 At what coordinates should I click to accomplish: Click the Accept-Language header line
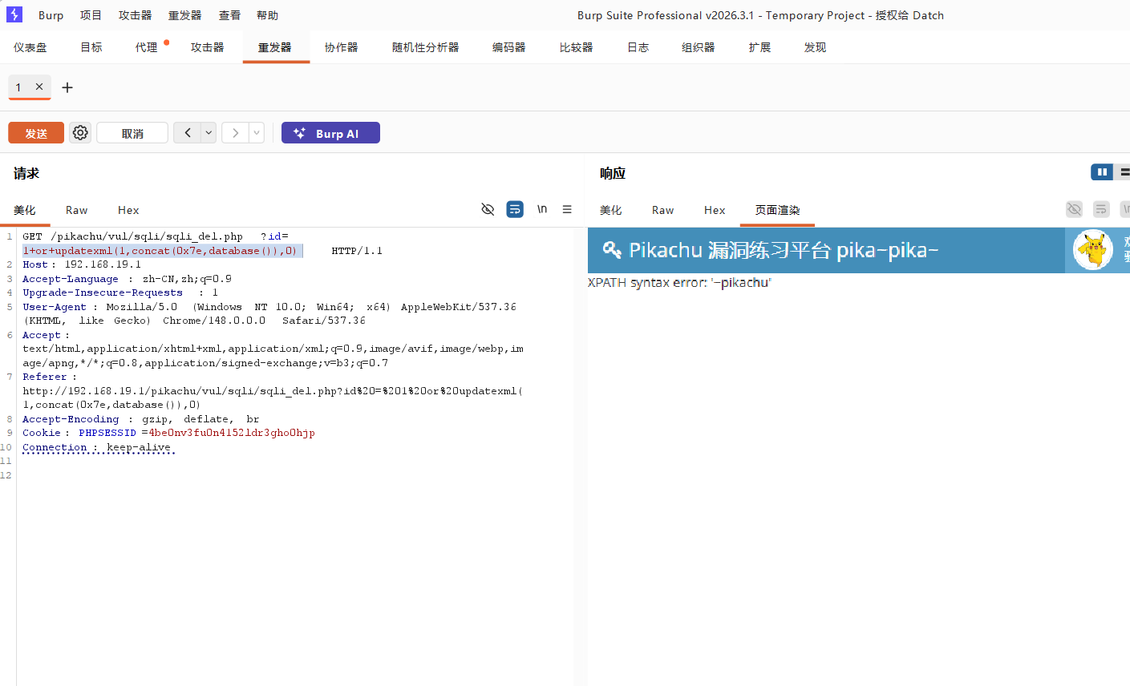click(127, 279)
